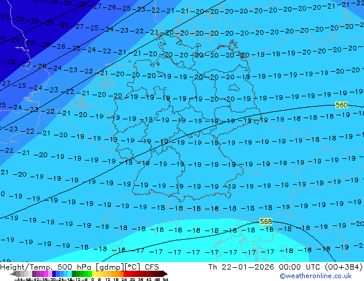364x281 pixels.
Task: Click the (00+384) forecast hour text
Action: pos(344,267)
